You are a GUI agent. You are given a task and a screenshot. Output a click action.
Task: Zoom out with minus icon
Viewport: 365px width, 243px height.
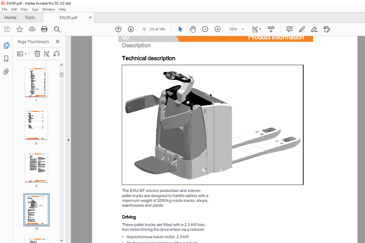205,29
